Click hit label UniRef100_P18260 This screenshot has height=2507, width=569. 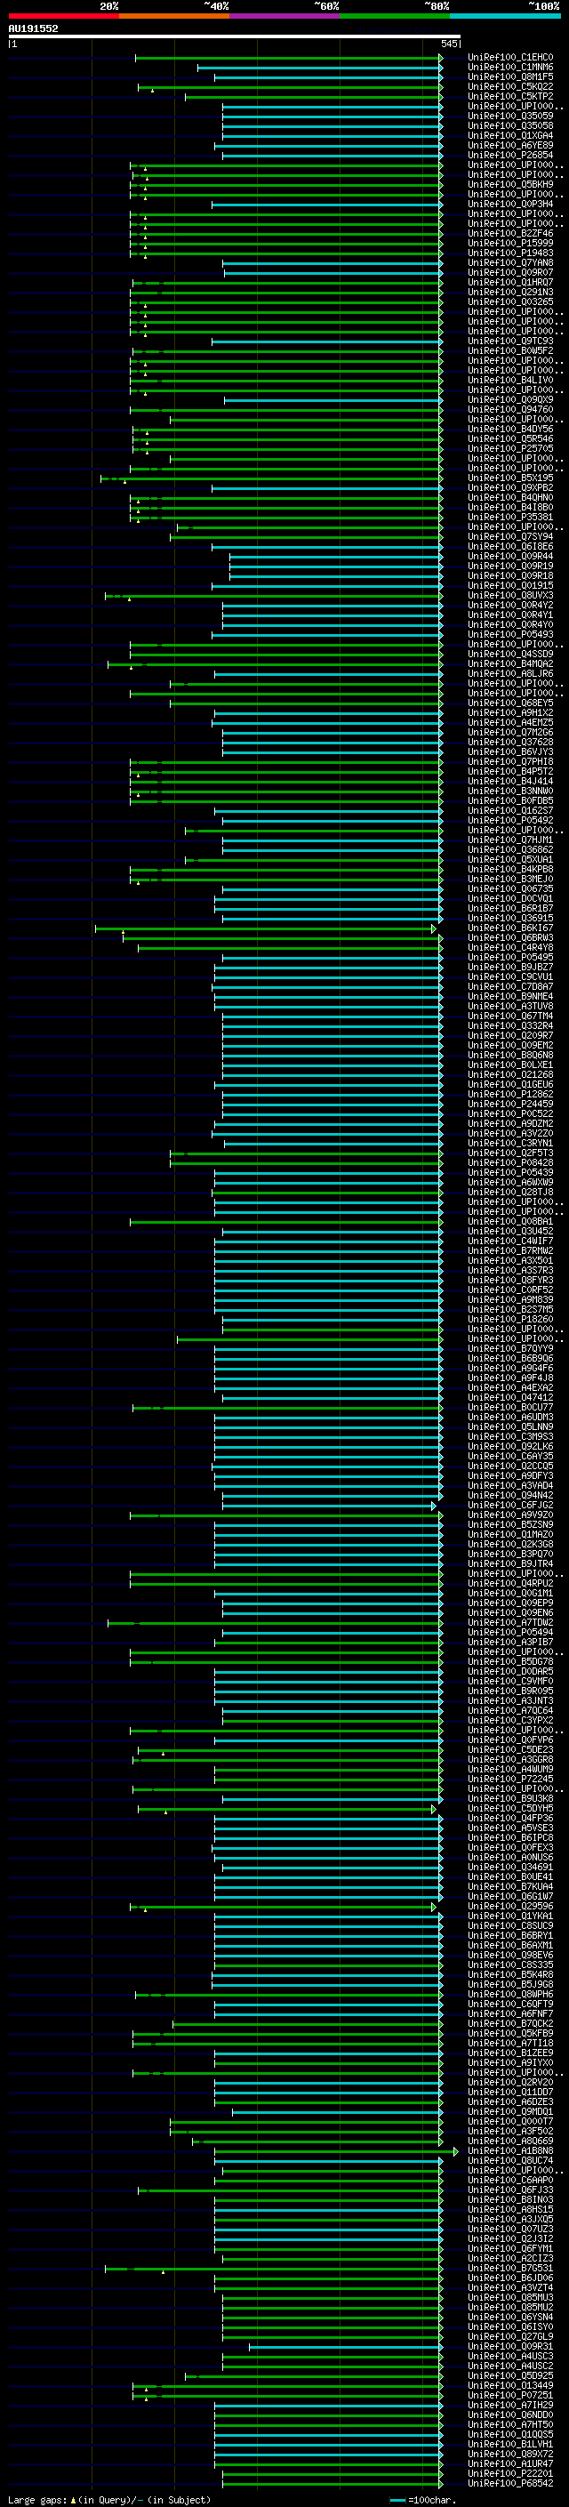(509, 1319)
